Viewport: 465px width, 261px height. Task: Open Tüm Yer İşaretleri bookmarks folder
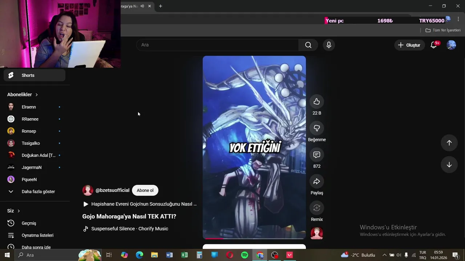[443, 30]
